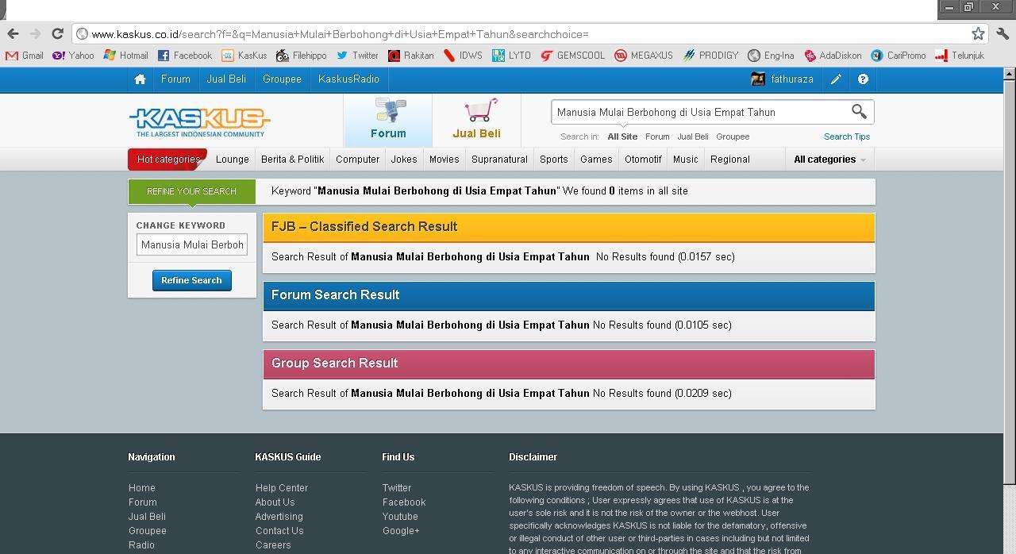Open the Sports category
1016x554 pixels.
click(554, 160)
